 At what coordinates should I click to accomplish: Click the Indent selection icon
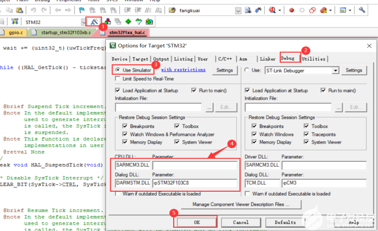127,10
